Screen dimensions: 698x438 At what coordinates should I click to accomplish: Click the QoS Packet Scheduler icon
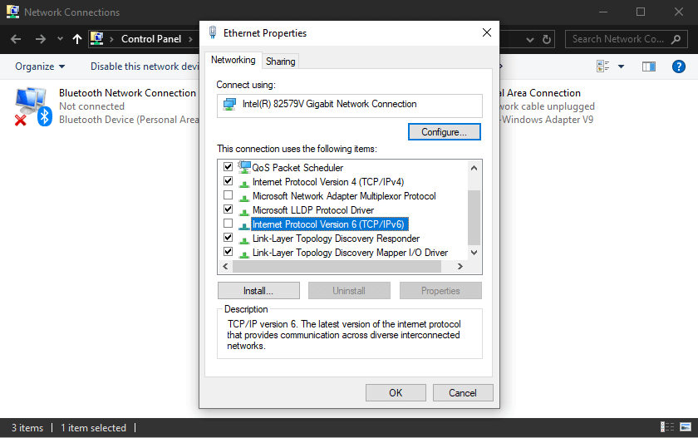pos(244,167)
